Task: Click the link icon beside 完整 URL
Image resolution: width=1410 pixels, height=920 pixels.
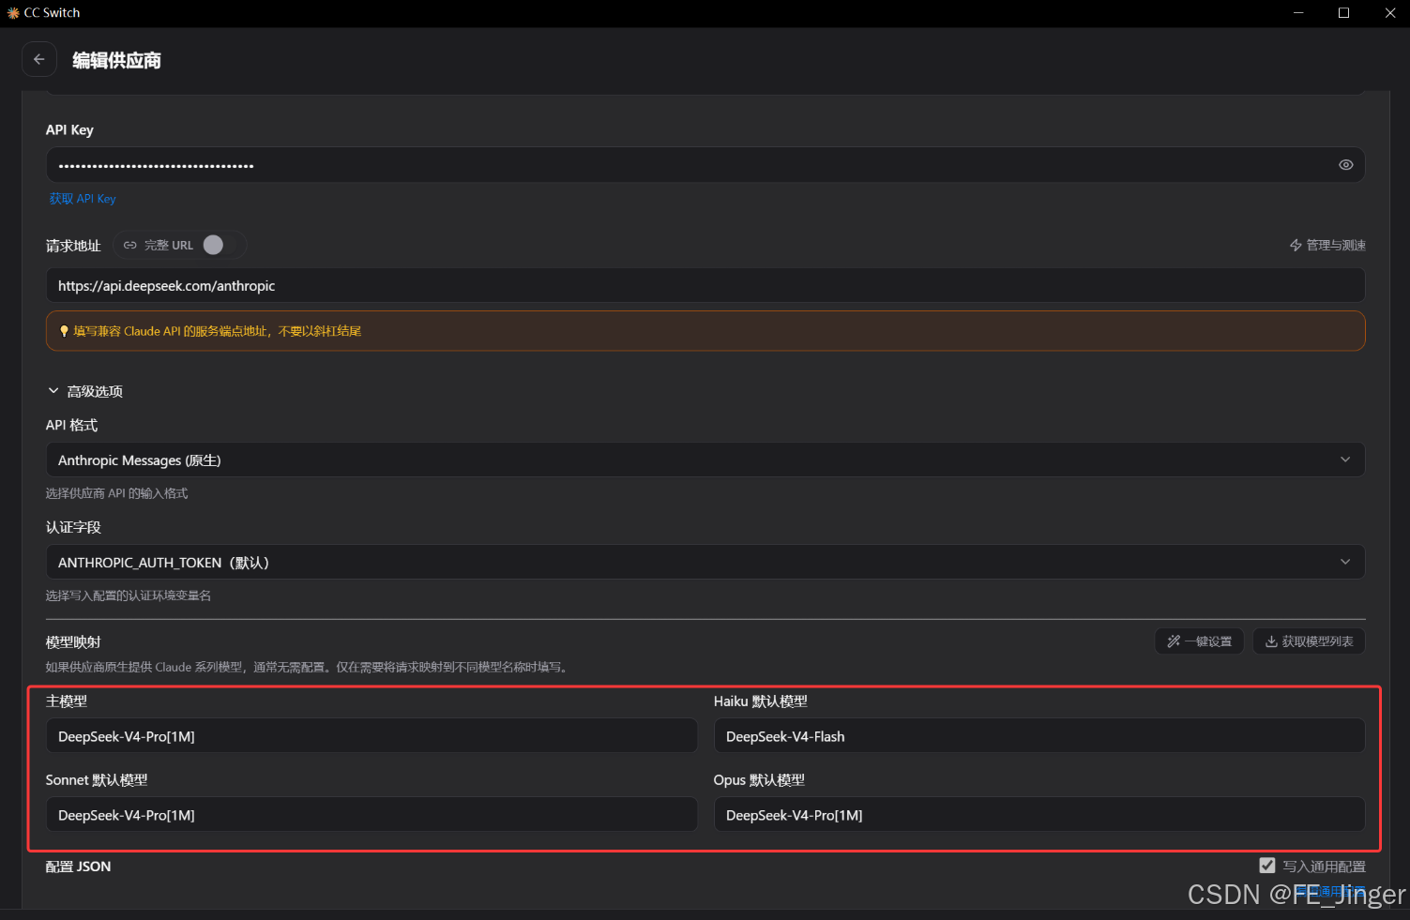Action: [130, 245]
